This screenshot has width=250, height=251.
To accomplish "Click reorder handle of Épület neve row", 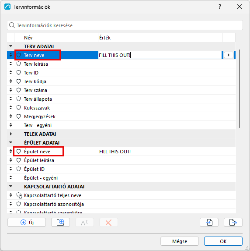I will 10,151.
